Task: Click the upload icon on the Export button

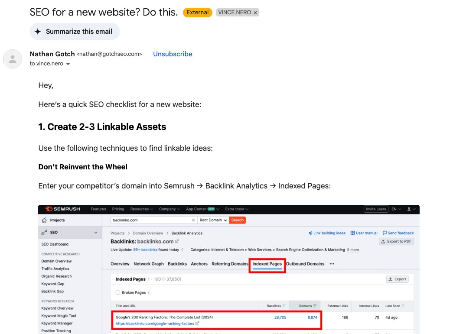Action: click(x=391, y=279)
